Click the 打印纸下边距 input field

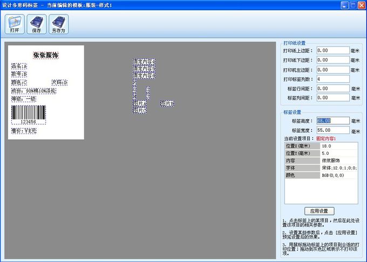tap(333, 60)
